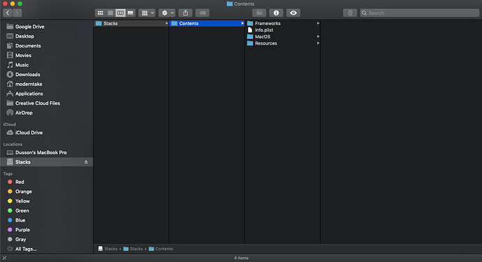Click the Get Info toolbar button
This screenshot has height=262, width=482.
(x=276, y=13)
